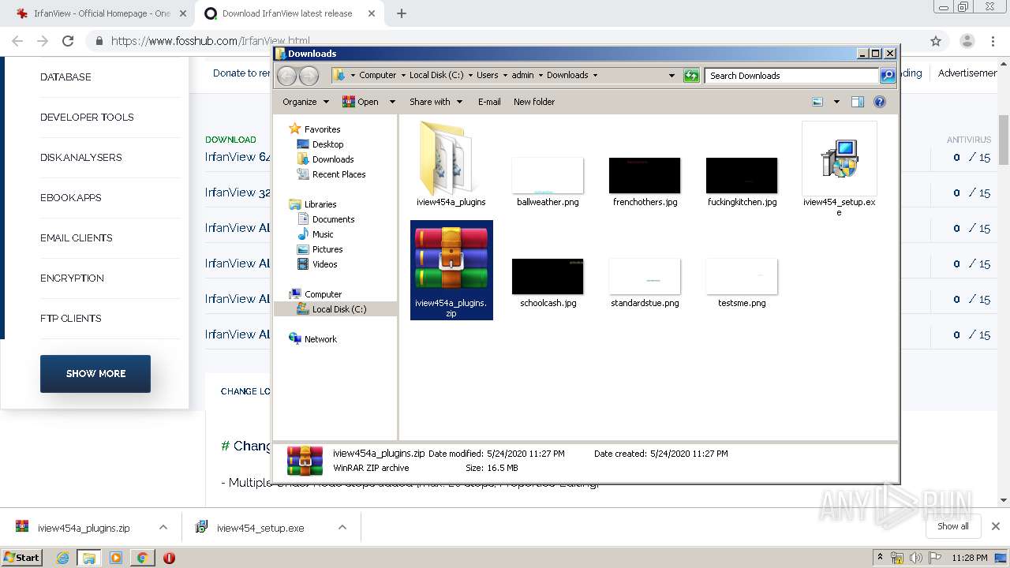Screen dimensions: 1010x568
Task: Open DATABASE category link
Action: 65,77
